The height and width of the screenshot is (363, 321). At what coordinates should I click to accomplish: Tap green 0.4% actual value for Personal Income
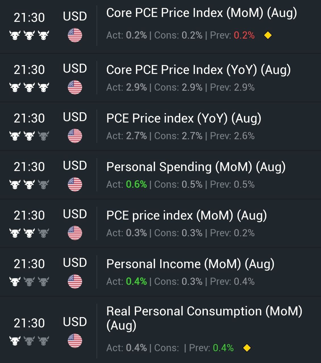[136, 281]
